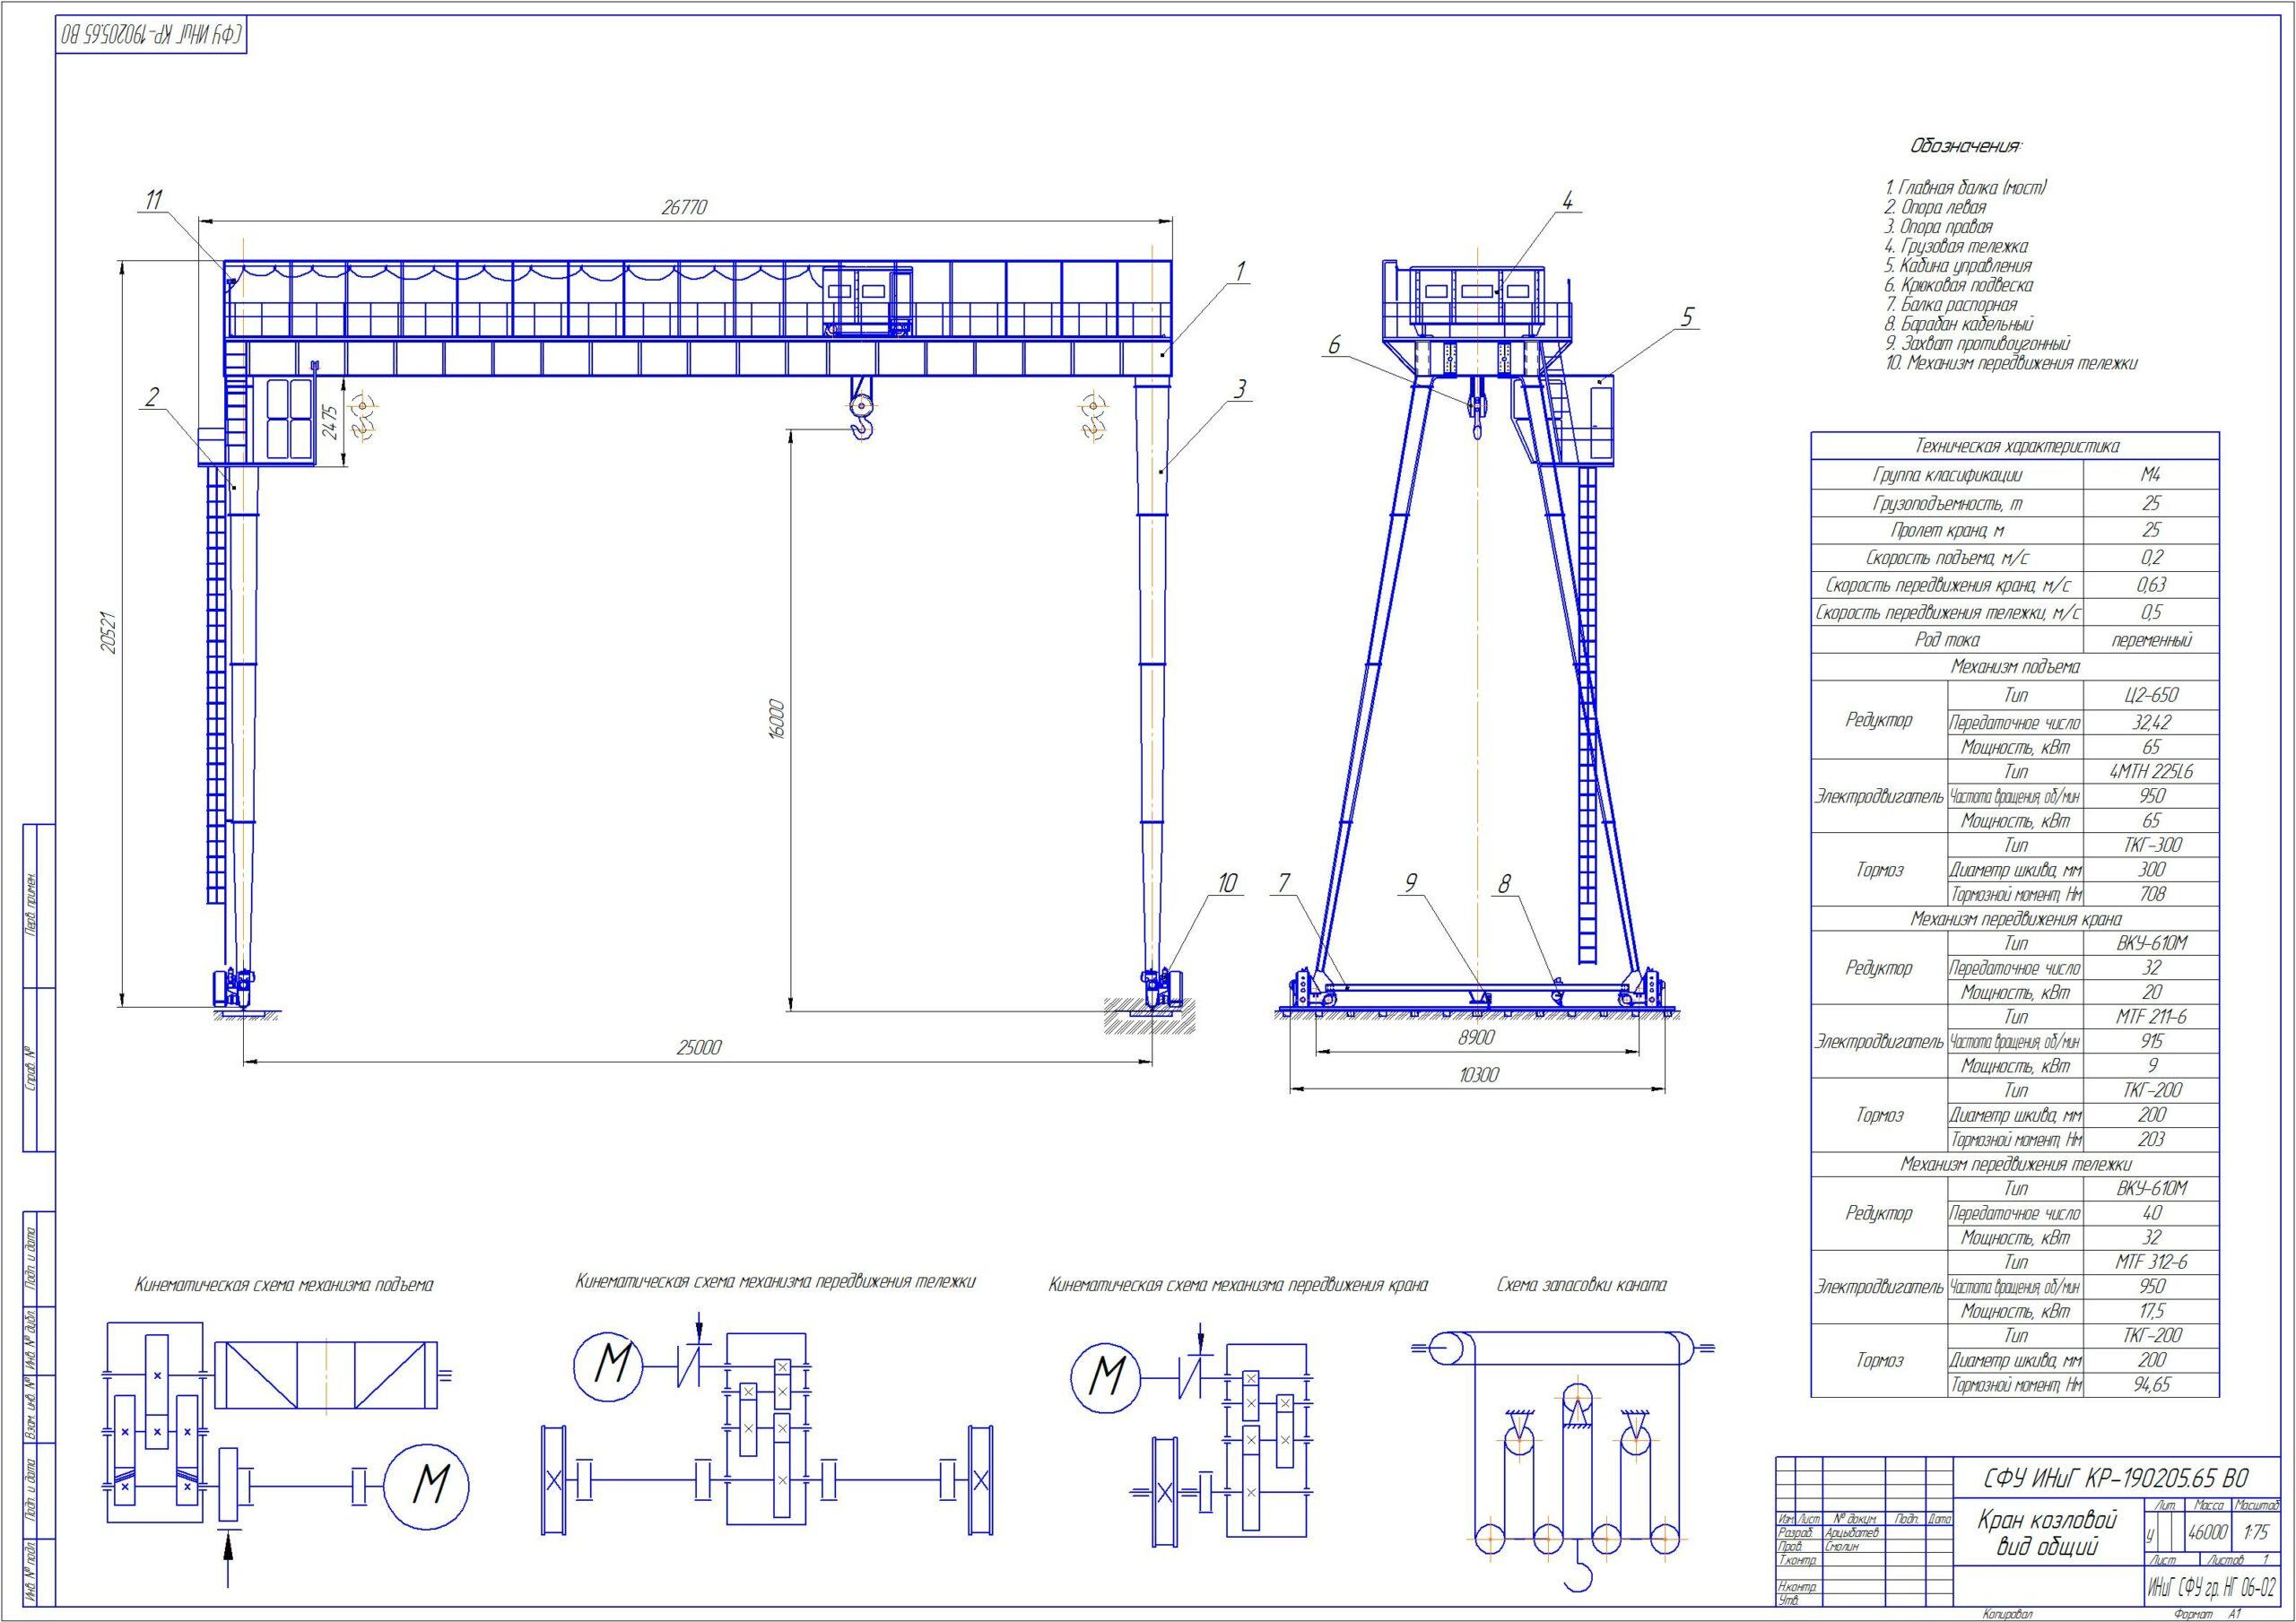Click the 'Ц2-650' reducer type cell
Screen dimensions: 2296x1622
(x=2151, y=695)
